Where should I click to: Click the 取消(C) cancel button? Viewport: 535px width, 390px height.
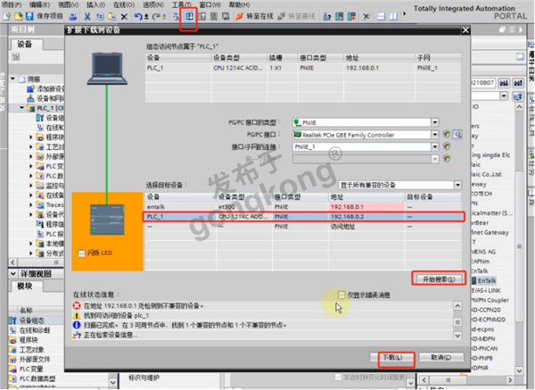click(x=440, y=358)
